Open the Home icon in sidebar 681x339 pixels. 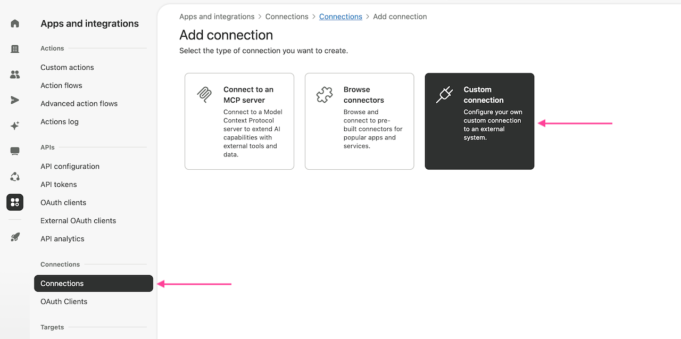tap(15, 23)
